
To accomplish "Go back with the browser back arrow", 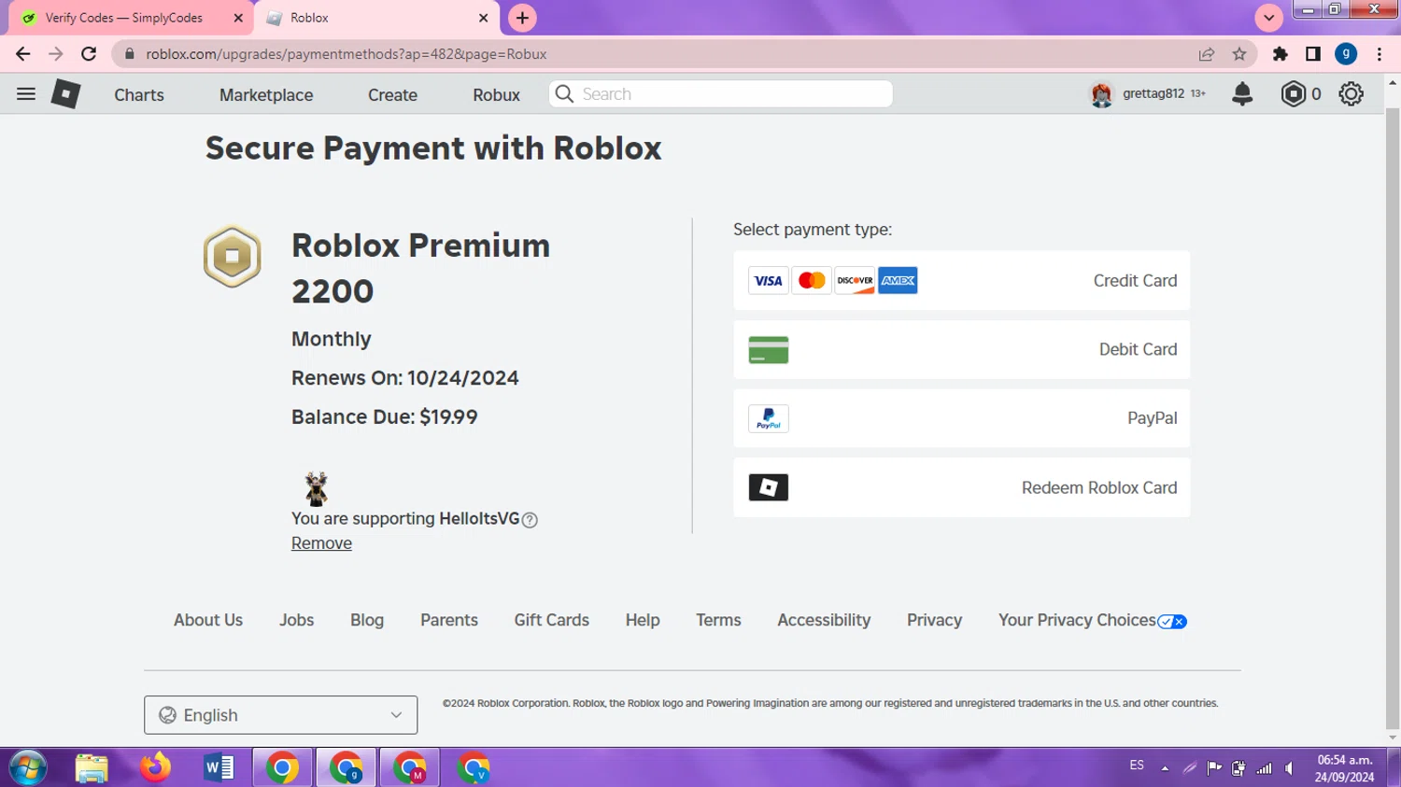I will (23, 54).
